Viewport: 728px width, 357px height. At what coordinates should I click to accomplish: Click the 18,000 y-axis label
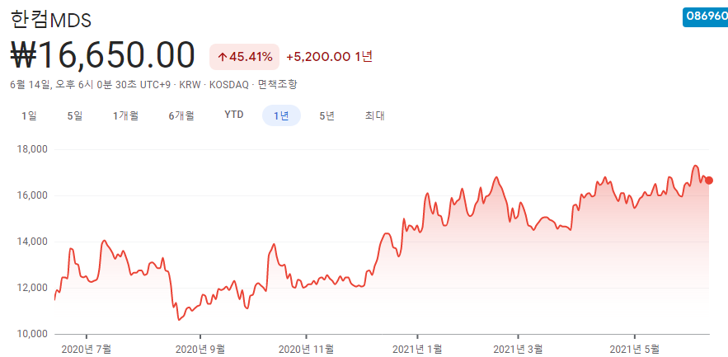[x=32, y=150]
